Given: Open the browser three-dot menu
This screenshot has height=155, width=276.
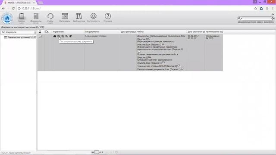Looking at the screenshot, I should point(273,9).
